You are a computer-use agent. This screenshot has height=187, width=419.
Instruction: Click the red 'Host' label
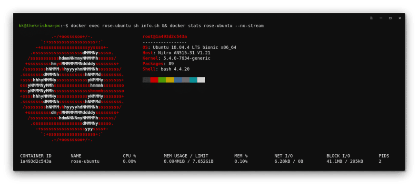tap(148, 53)
